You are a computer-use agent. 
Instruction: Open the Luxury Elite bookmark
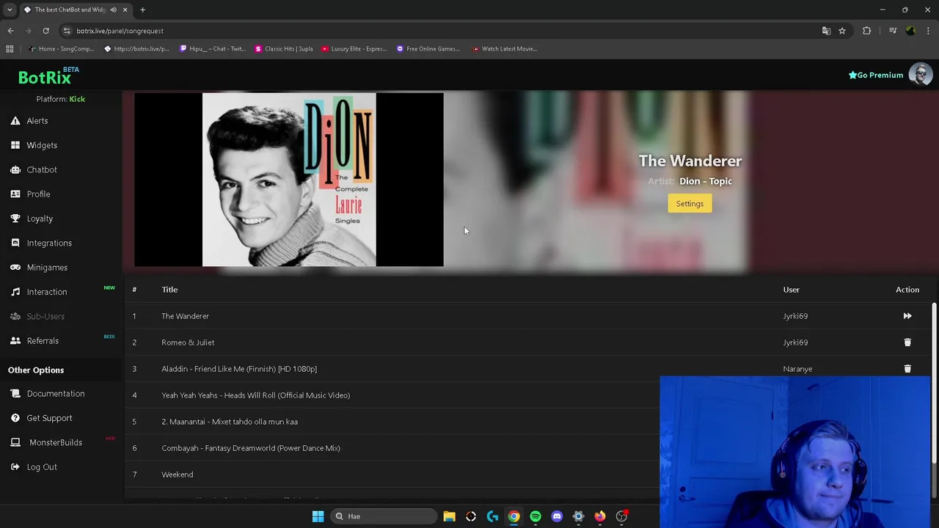pyautogui.click(x=354, y=49)
